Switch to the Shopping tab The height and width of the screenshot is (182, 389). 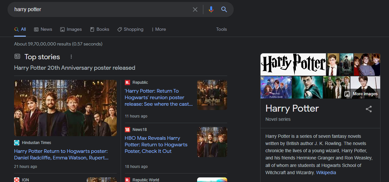tap(130, 29)
